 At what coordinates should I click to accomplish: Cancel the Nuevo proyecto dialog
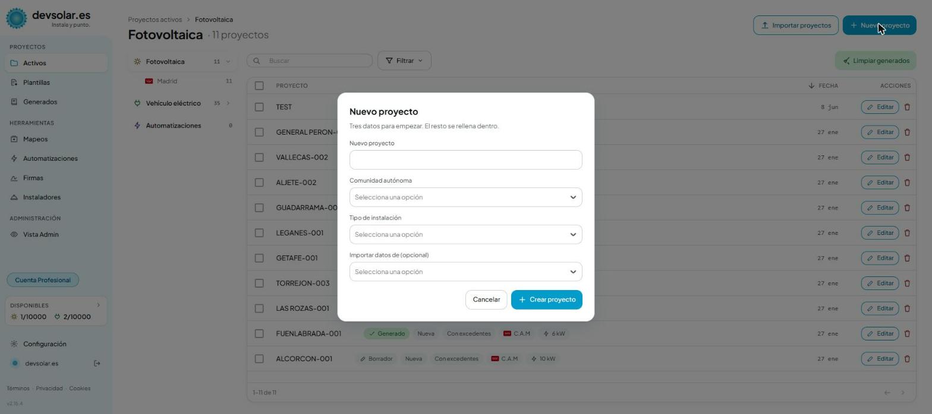click(x=486, y=300)
